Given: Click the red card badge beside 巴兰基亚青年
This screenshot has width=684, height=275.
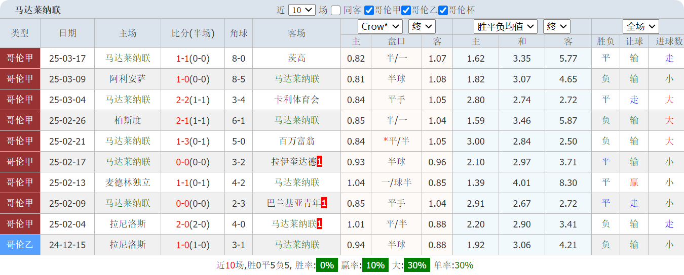Looking at the screenshot, I should coord(324,203).
